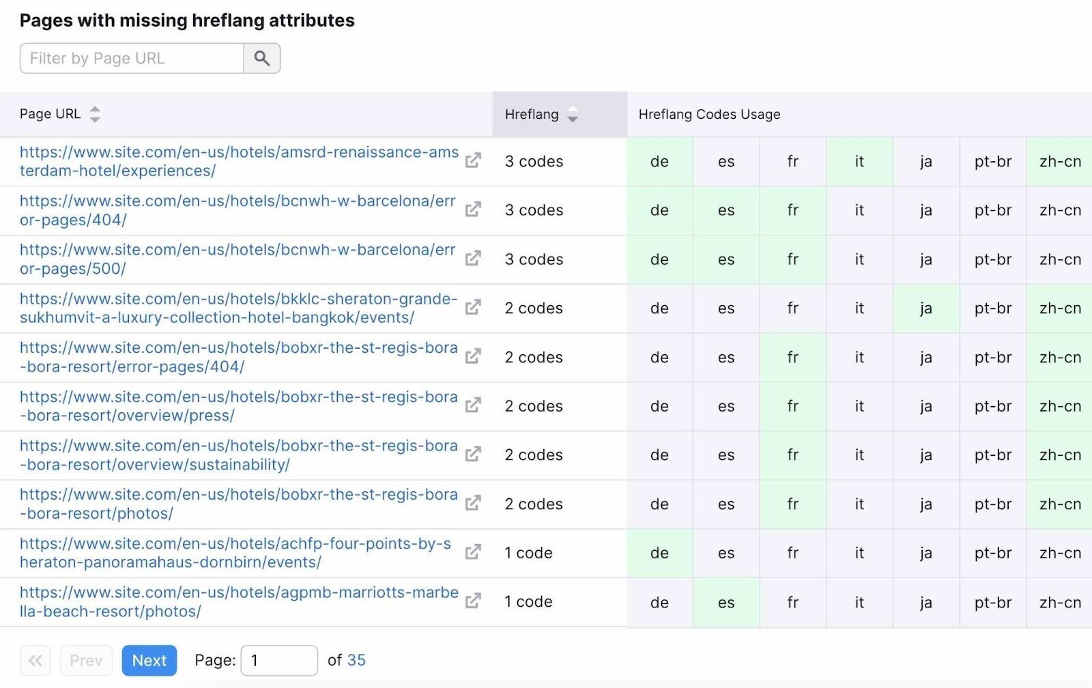Toggle sorting on the Page URL column
The width and height of the screenshot is (1092, 688).
click(94, 115)
